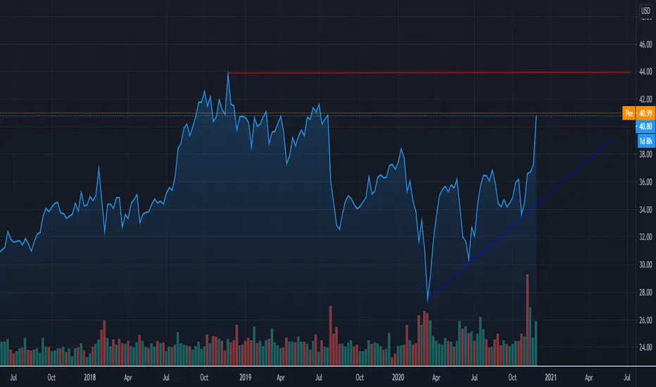Viewport: 656px width, 387px height.
Task: Click the 2018 label on the time axis
Action: (89, 377)
